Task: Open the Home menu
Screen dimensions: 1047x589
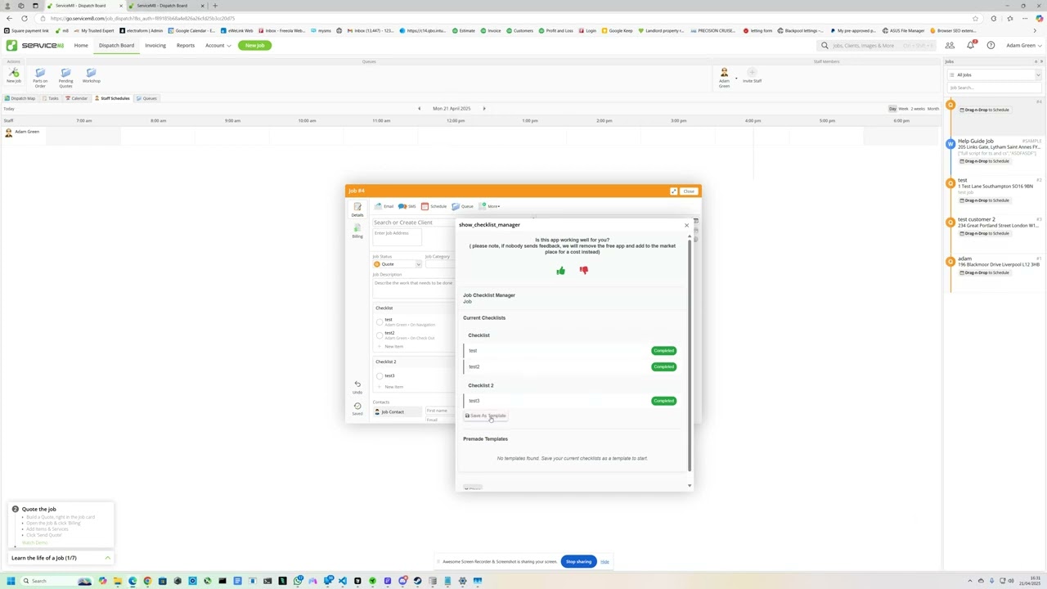Action: coord(81,46)
